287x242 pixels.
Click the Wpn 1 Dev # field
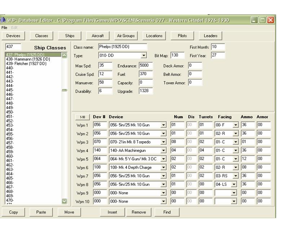coord(100,125)
